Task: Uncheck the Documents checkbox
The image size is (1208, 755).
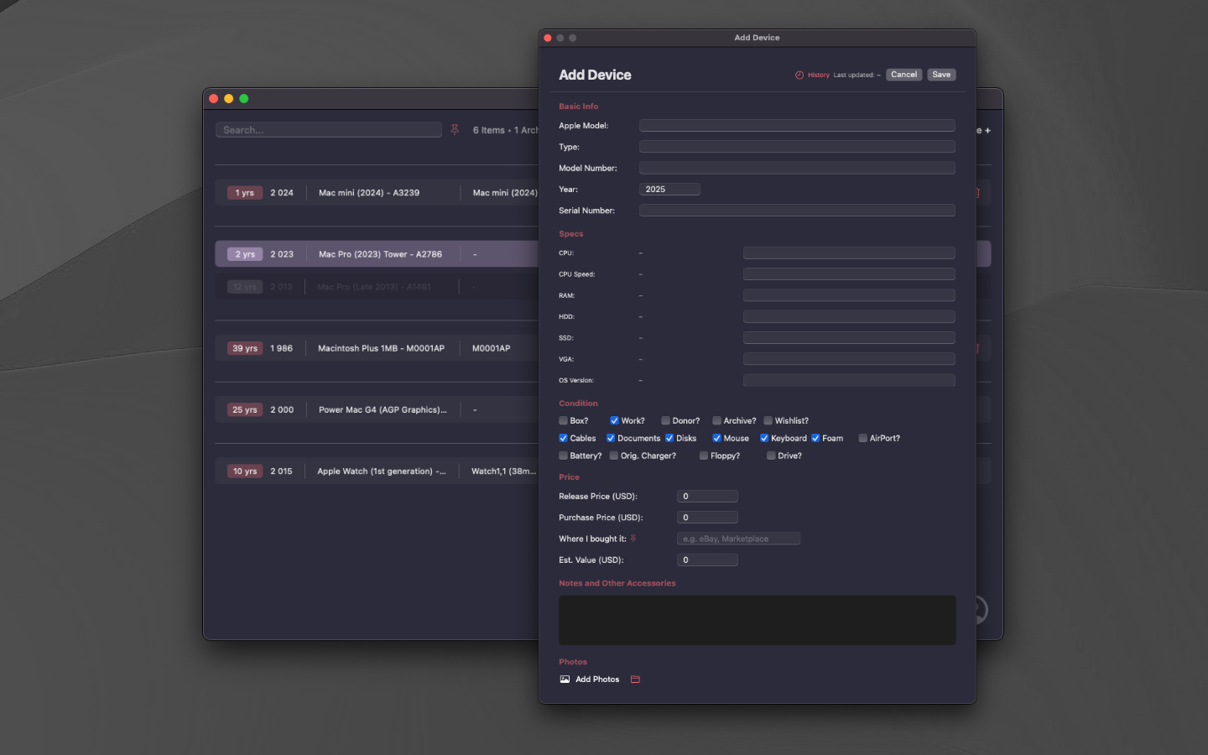Action: 611,438
